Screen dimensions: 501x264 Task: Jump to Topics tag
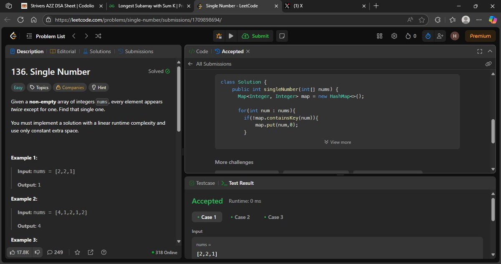[x=39, y=88]
